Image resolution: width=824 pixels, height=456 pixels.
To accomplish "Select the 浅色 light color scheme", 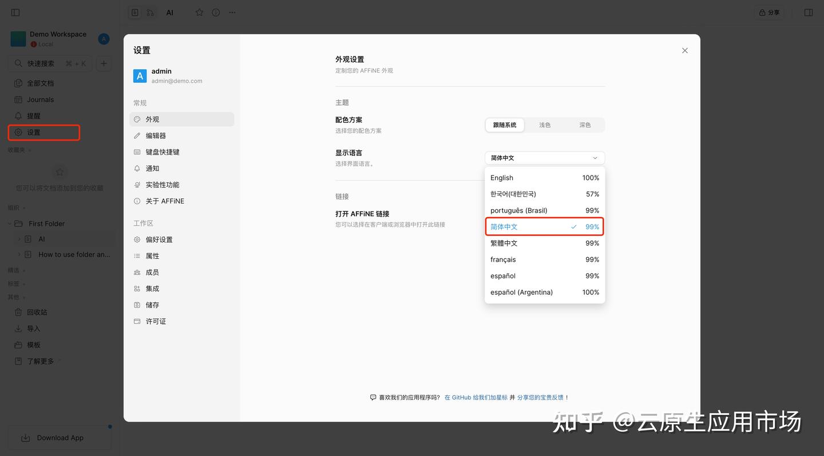I will click(x=545, y=125).
